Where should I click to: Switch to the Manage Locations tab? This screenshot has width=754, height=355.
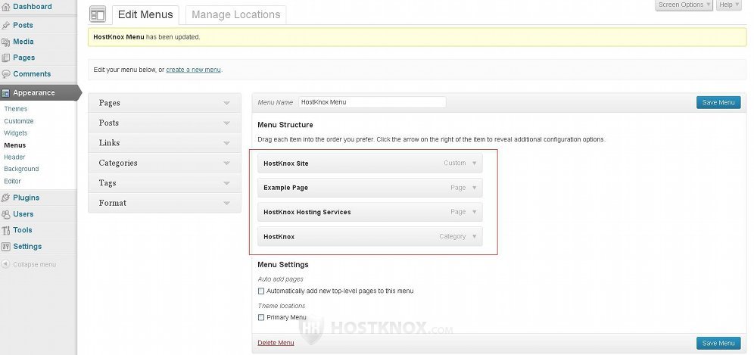click(235, 15)
